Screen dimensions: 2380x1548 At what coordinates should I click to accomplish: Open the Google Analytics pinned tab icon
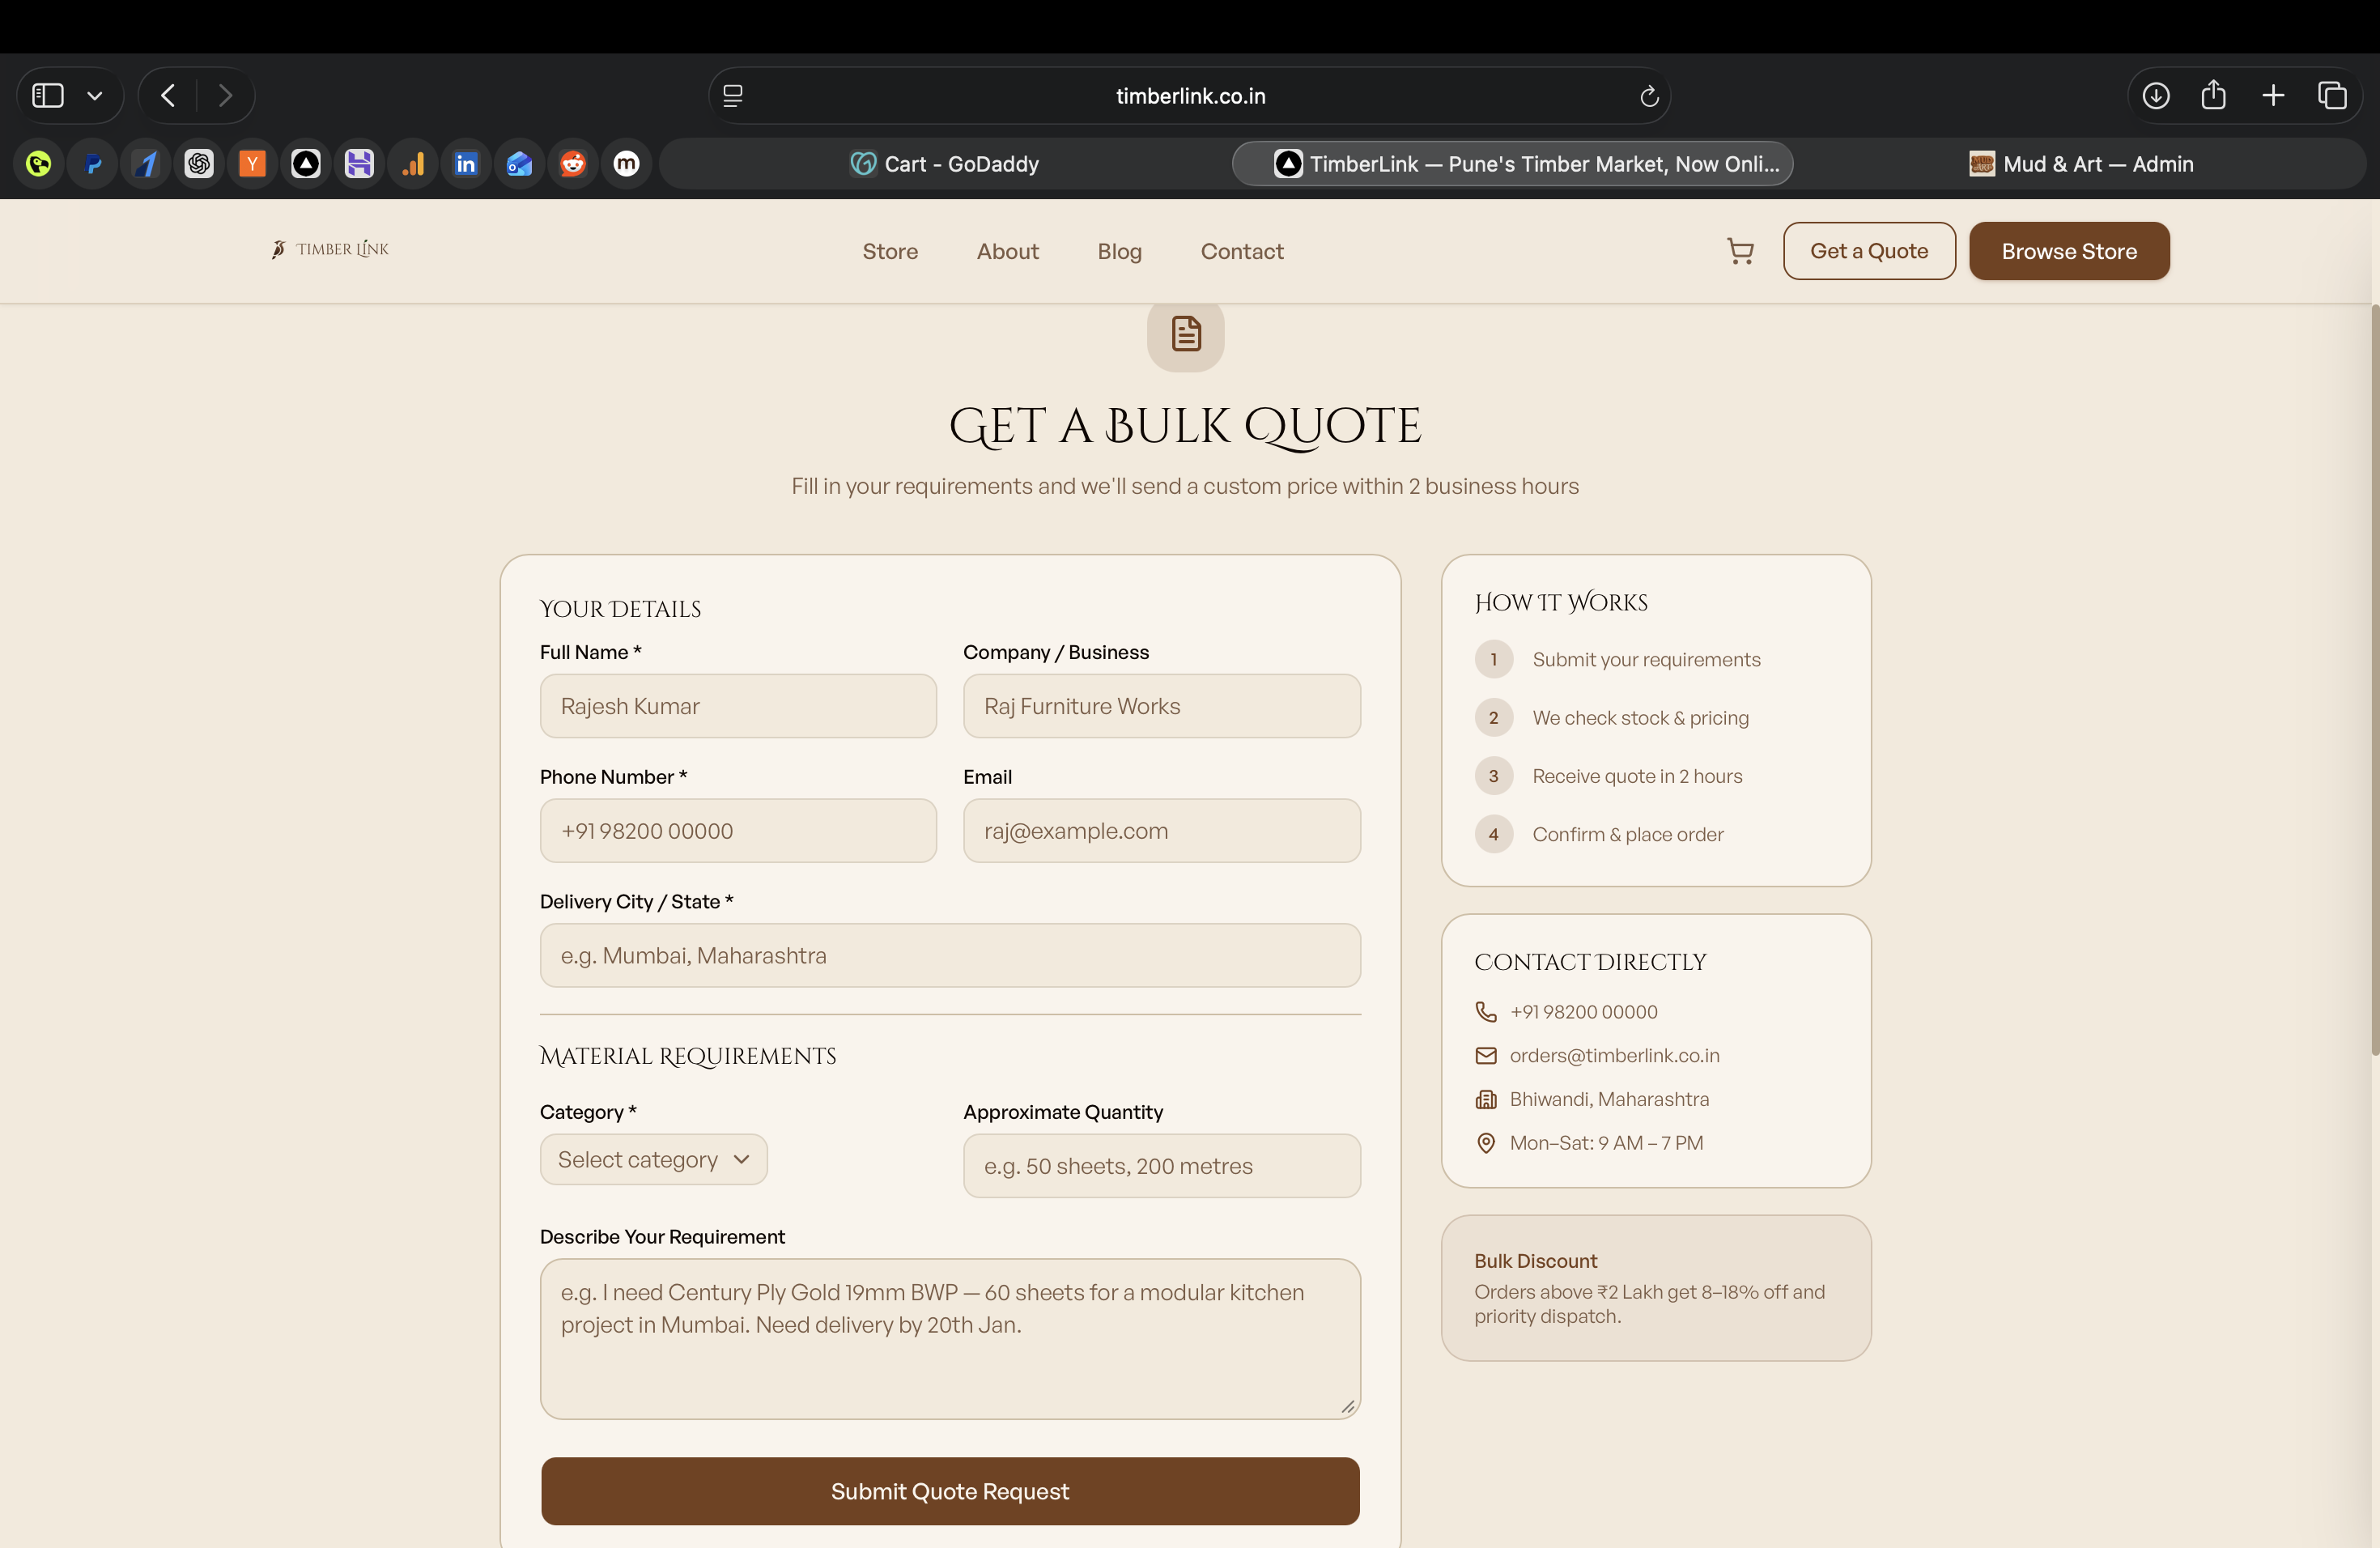click(x=413, y=163)
